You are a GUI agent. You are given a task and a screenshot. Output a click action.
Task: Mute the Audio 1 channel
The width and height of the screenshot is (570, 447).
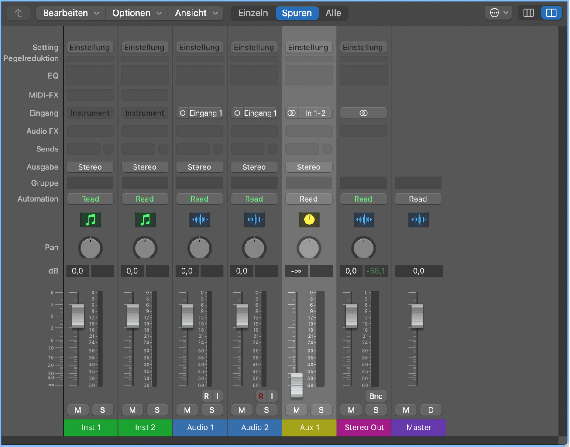coord(187,410)
